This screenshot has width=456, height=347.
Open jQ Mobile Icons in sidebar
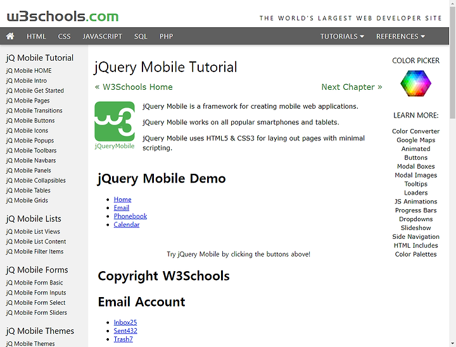click(27, 131)
